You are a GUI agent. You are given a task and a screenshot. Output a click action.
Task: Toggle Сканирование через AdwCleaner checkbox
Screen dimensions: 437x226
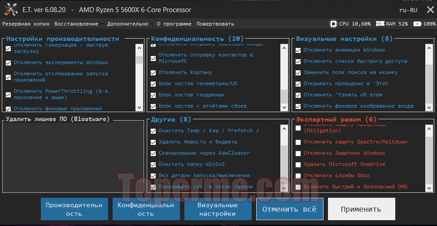pyautogui.click(x=153, y=153)
